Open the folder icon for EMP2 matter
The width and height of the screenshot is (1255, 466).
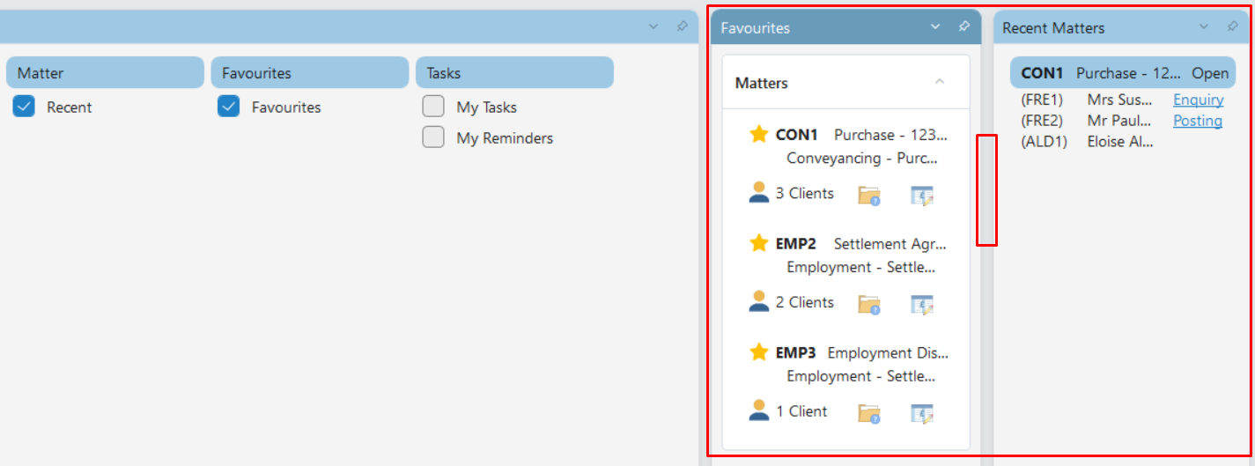click(x=869, y=304)
